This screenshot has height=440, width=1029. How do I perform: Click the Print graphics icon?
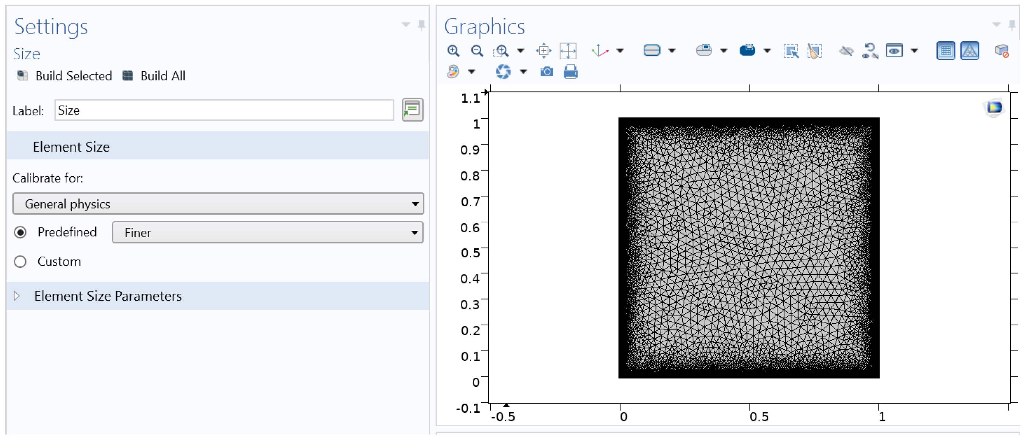click(570, 72)
